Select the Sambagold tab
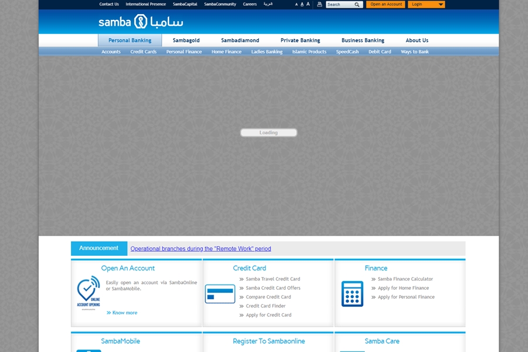Image resolution: width=528 pixels, height=352 pixels. (186, 40)
